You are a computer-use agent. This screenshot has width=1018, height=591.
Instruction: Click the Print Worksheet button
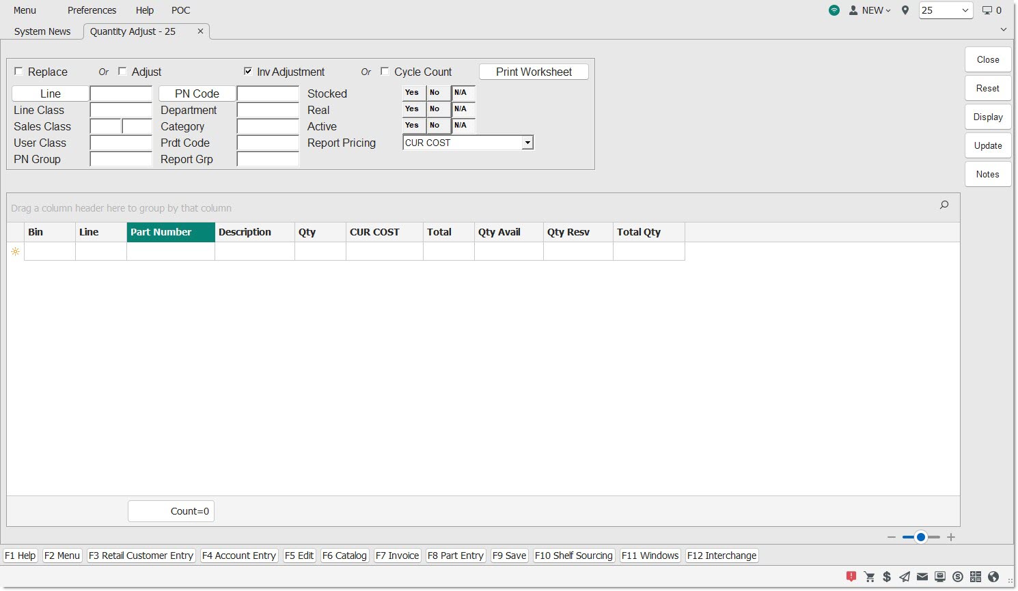click(x=534, y=72)
